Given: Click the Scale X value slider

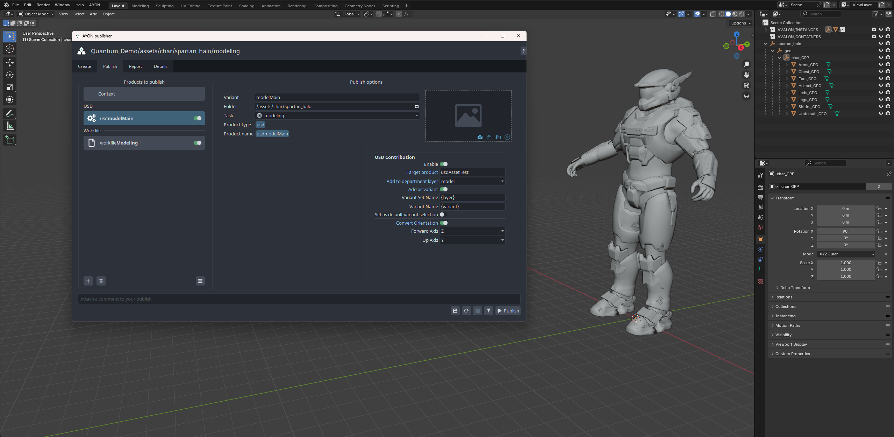Looking at the screenshot, I should [846, 263].
